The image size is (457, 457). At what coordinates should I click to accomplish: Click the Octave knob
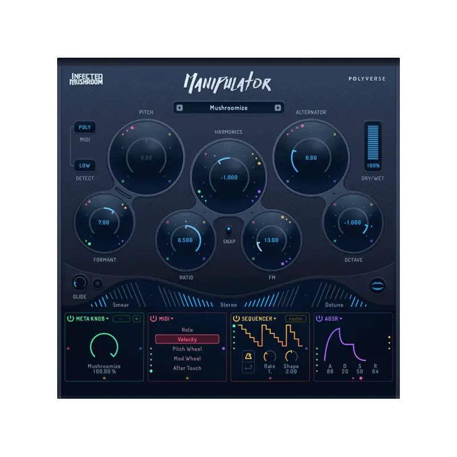[x=353, y=222]
